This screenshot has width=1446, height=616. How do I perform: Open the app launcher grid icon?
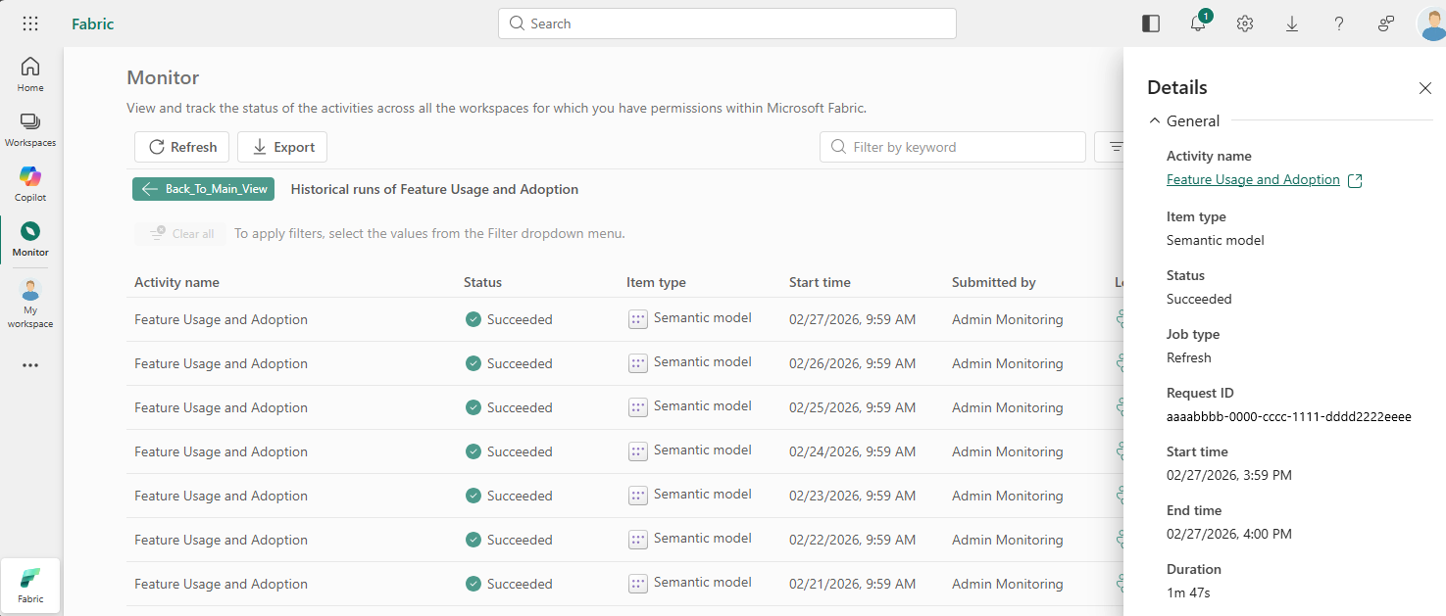[x=30, y=24]
